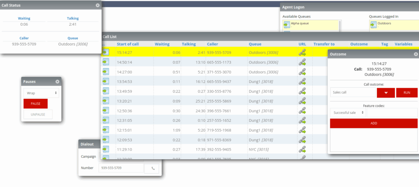
Task: Click the green arrow icon on the 13:54:53 row
Action: 106,82
